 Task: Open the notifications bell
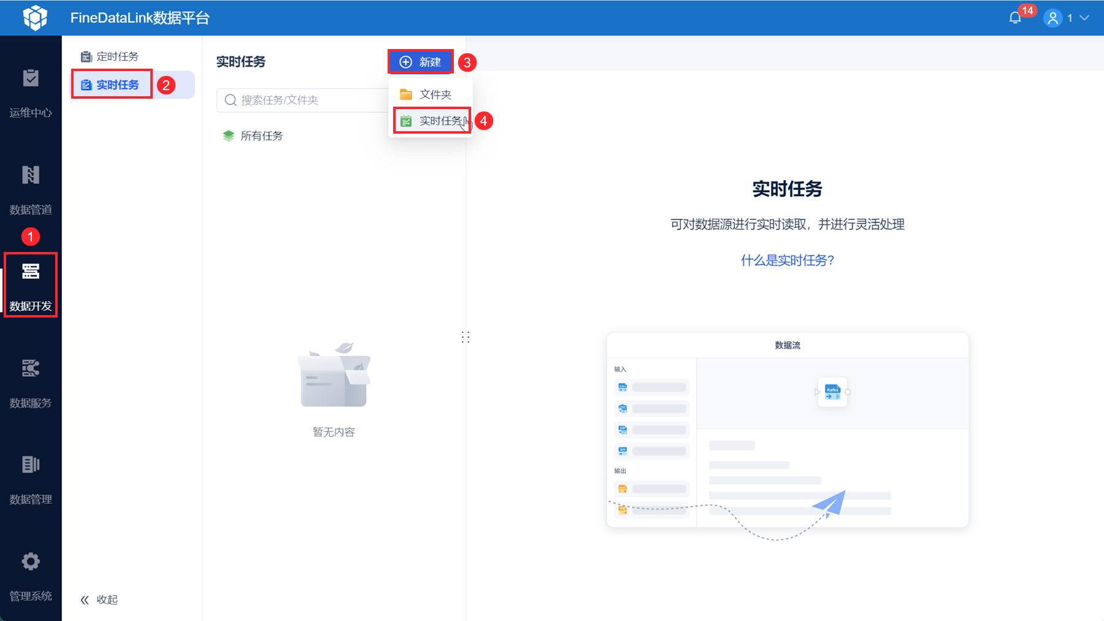point(1015,18)
